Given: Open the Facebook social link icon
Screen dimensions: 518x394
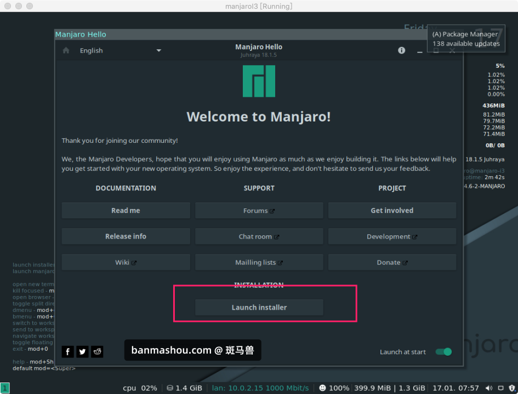Looking at the screenshot, I should pyautogui.click(x=68, y=352).
